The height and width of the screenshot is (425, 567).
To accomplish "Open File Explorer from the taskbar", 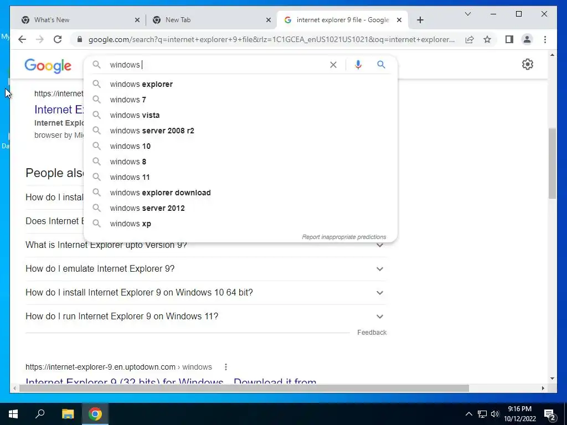I will coord(68,414).
